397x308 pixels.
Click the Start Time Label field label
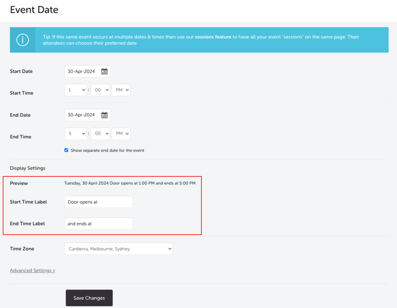[28, 202]
